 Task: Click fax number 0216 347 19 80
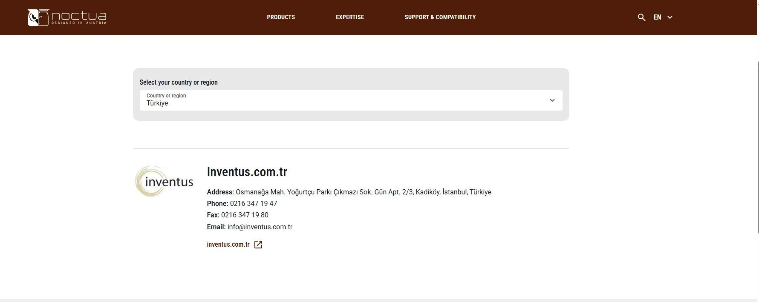(x=245, y=215)
